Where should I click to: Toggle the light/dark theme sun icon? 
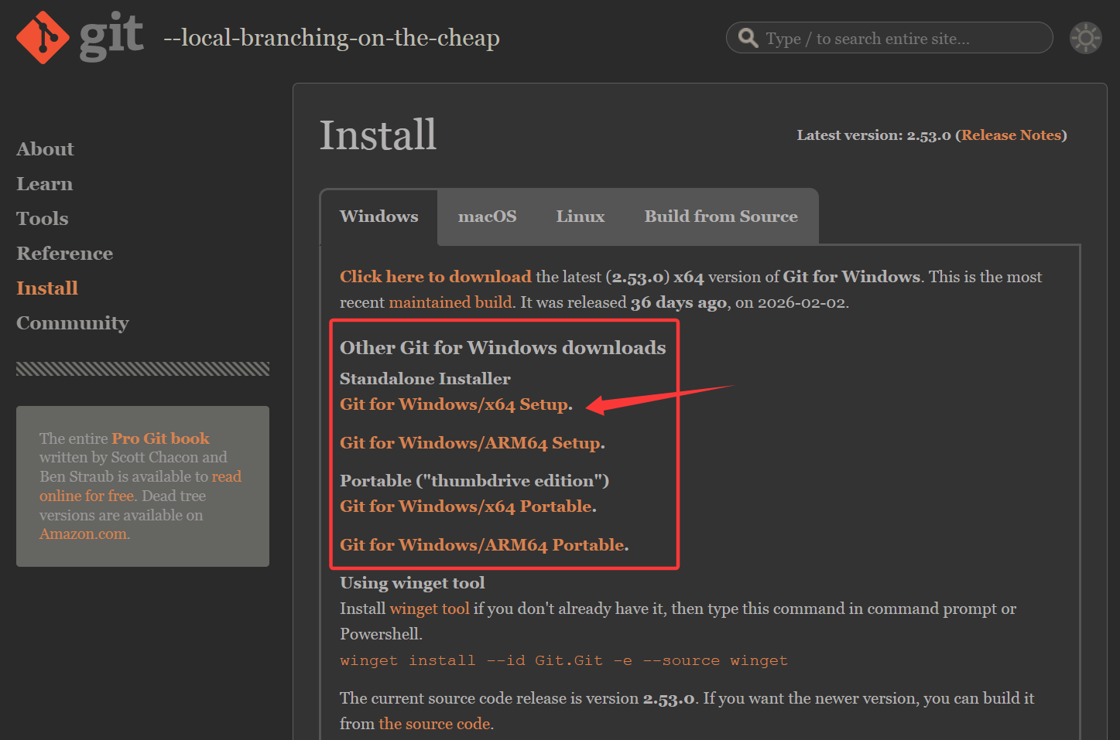1085,38
